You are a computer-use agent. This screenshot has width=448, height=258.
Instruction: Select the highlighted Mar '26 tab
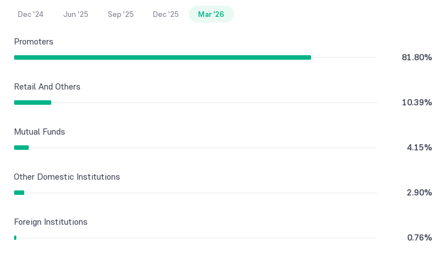(211, 14)
